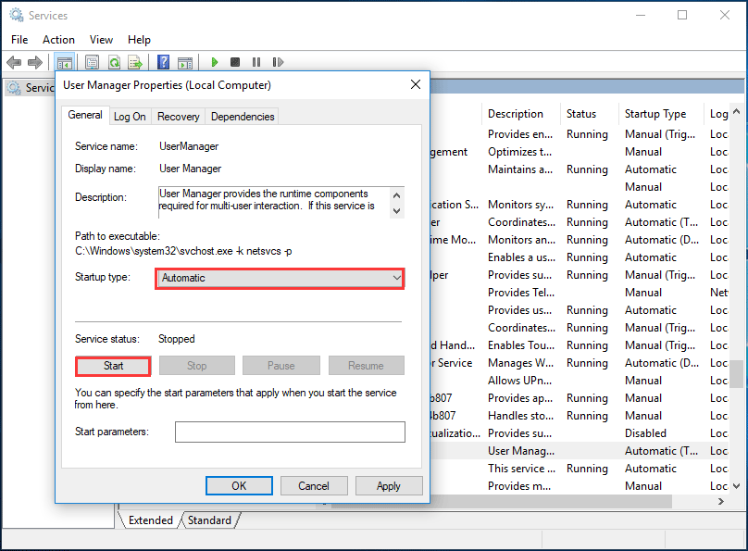Screen dimensions: 748x551
Task: Switch to the Recovery tab
Action: (179, 117)
